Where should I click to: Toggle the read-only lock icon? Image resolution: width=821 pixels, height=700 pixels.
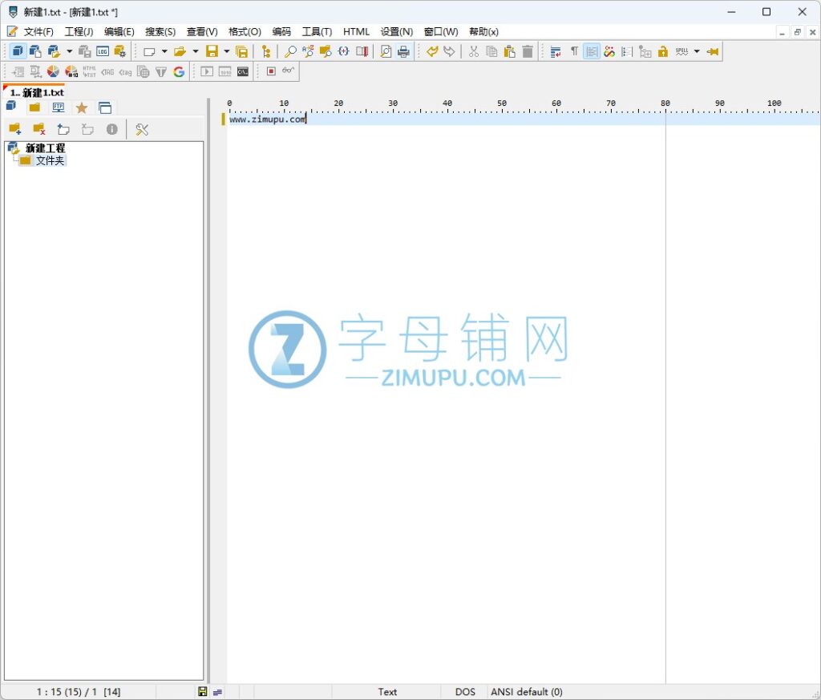[663, 51]
